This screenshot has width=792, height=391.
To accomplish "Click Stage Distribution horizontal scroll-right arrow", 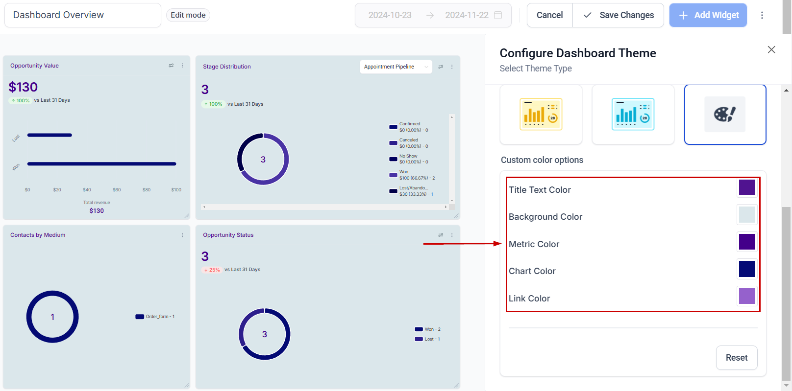I will (x=445, y=207).
